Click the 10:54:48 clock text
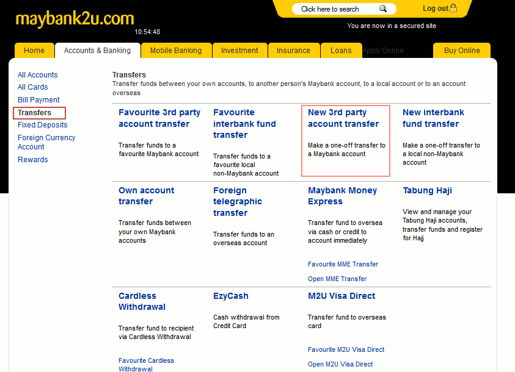Image resolution: width=515 pixels, height=372 pixels. 147,32
